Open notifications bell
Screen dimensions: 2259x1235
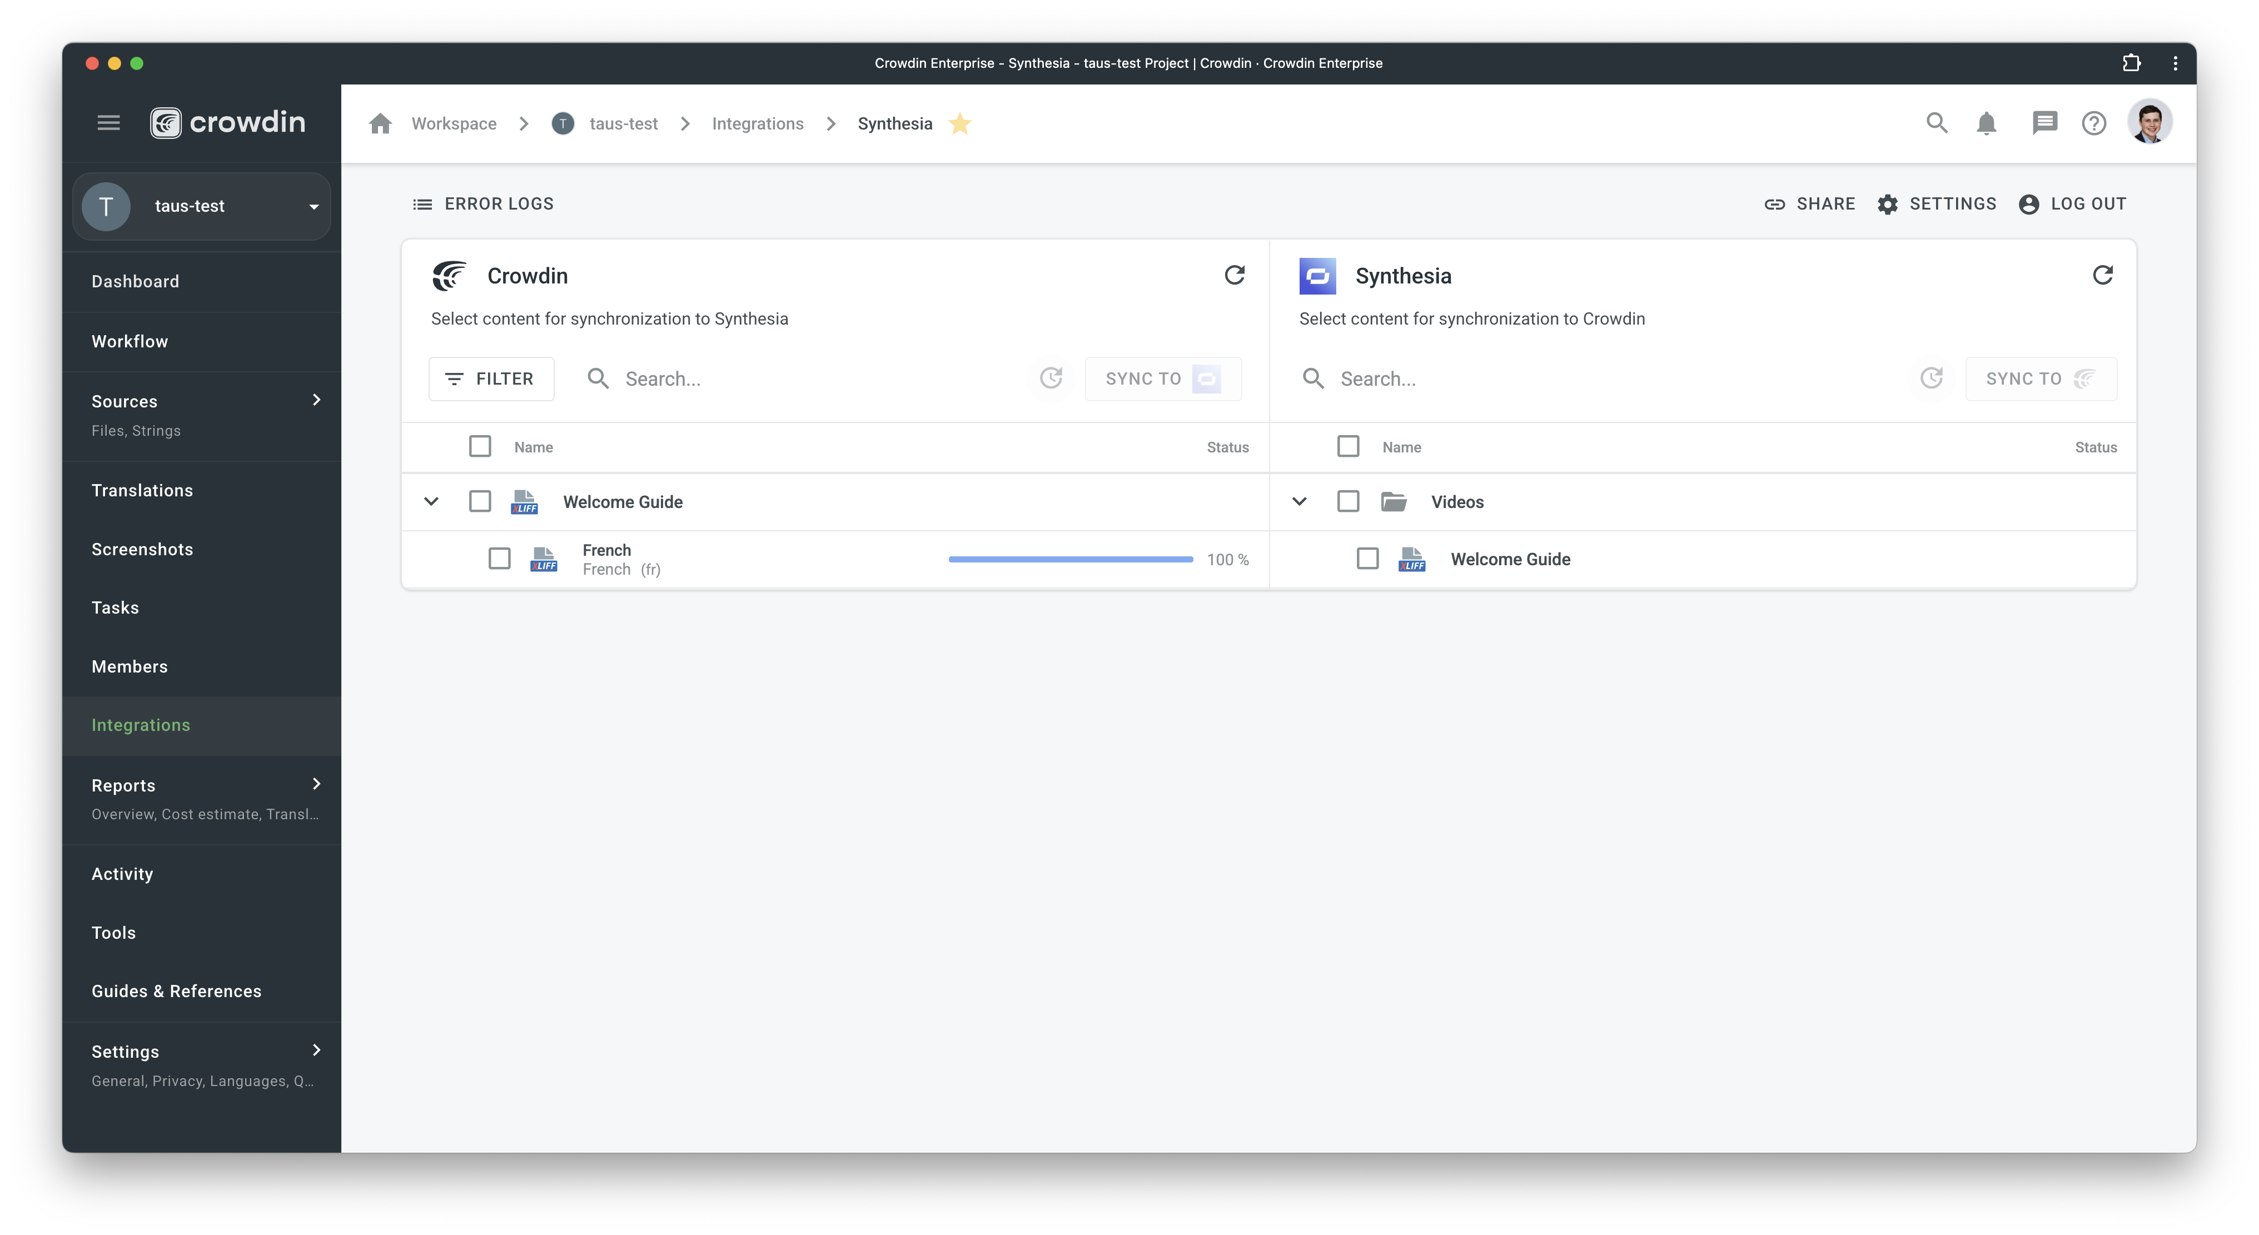click(x=1986, y=124)
